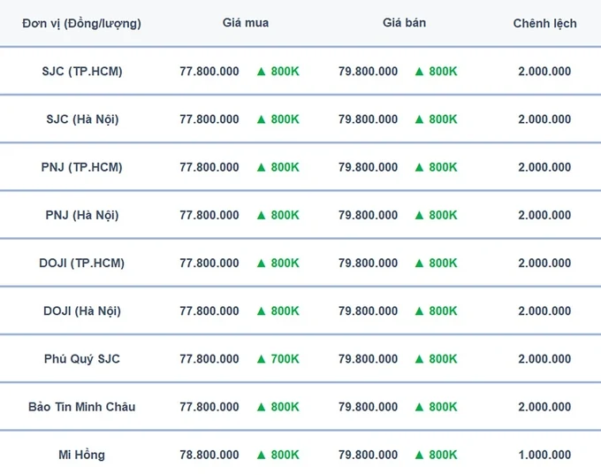The height and width of the screenshot is (475, 601).
Task: Click the green up arrow in SJC (TP.HCM) sell column
Action: [x=419, y=72]
